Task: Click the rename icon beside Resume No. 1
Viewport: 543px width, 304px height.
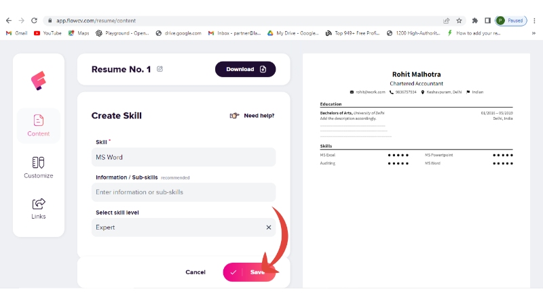Action: click(x=160, y=69)
